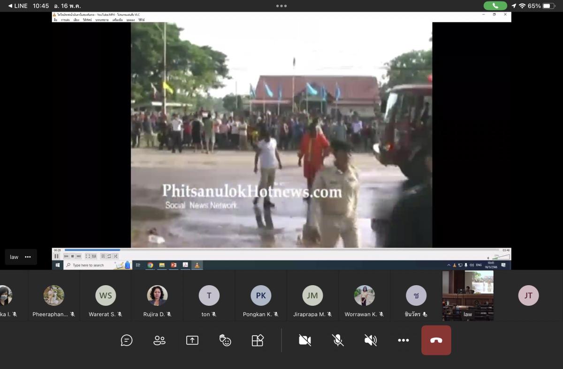Select the JT participant avatar
Image resolution: width=563 pixels, height=369 pixels.
528,295
